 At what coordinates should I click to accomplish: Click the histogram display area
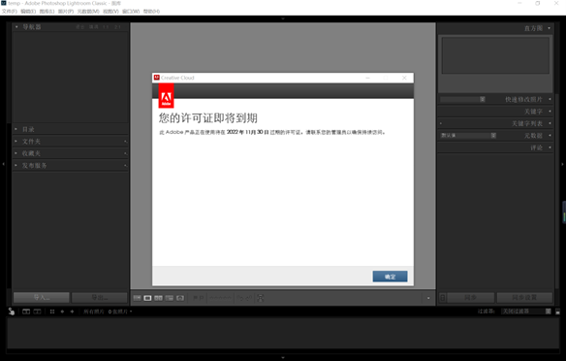(495, 55)
